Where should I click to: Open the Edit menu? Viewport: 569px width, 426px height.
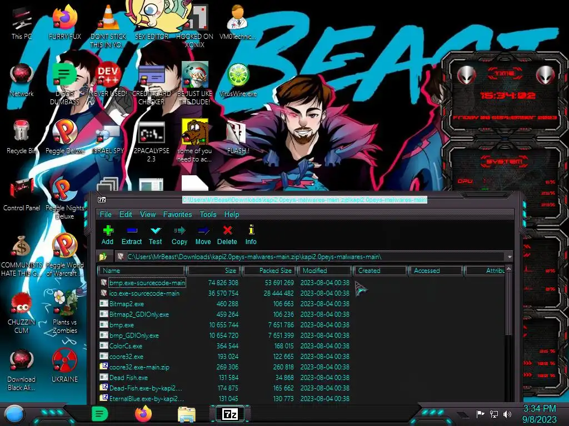pyautogui.click(x=126, y=215)
